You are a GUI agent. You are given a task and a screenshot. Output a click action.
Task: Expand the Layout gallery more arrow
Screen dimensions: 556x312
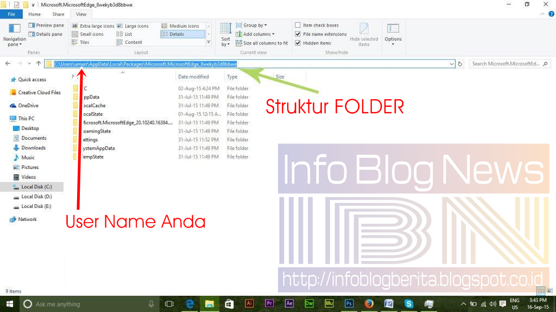tap(208, 42)
